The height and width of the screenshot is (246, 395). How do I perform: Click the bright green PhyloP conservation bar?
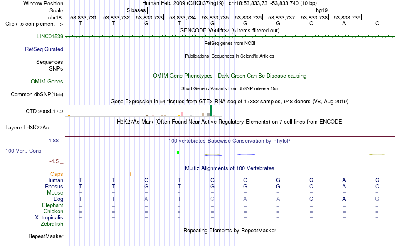(x=178, y=153)
